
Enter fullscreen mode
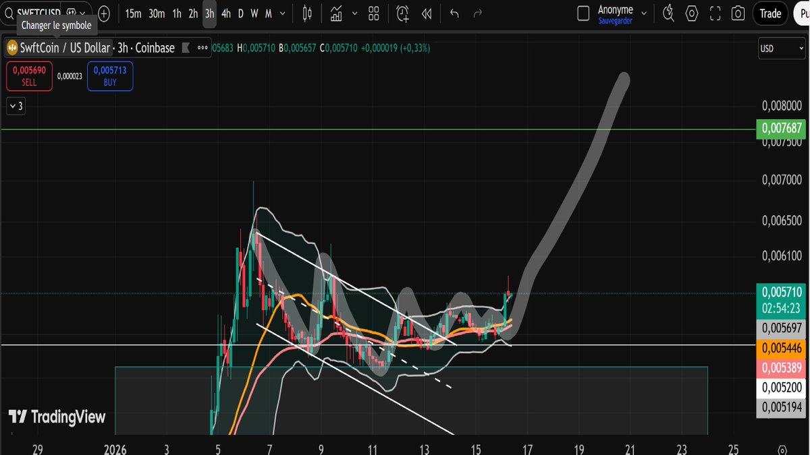715,13
